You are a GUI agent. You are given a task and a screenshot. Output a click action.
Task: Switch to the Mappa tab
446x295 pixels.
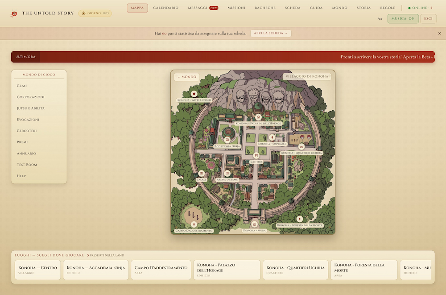click(x=137, y=8)
